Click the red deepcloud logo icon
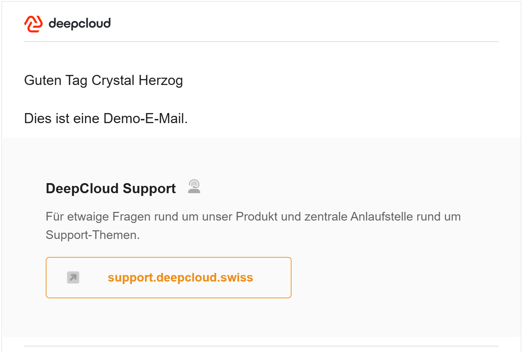Screen dimensions: 522x352 click(x=33, y=24)
